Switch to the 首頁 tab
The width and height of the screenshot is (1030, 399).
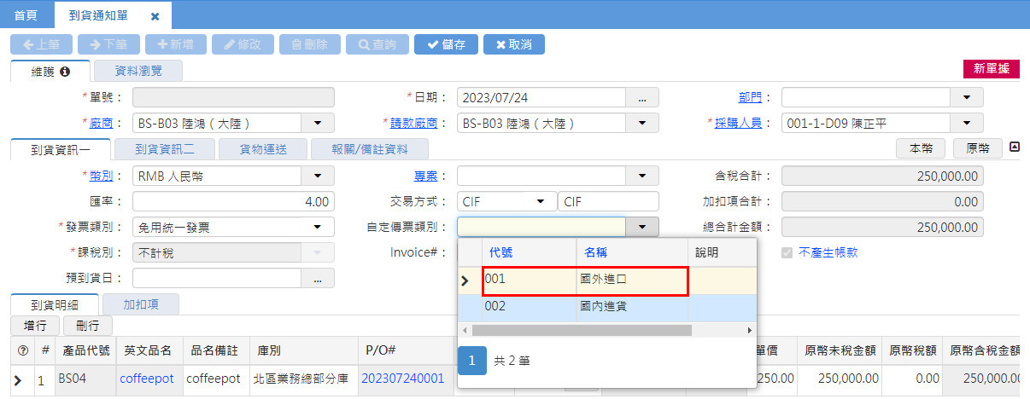(25, 15)
